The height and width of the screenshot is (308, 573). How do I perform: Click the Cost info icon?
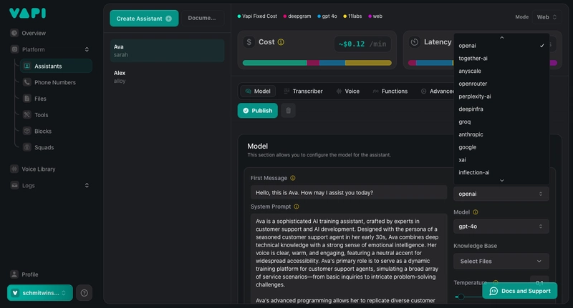(x=281, y=42)
